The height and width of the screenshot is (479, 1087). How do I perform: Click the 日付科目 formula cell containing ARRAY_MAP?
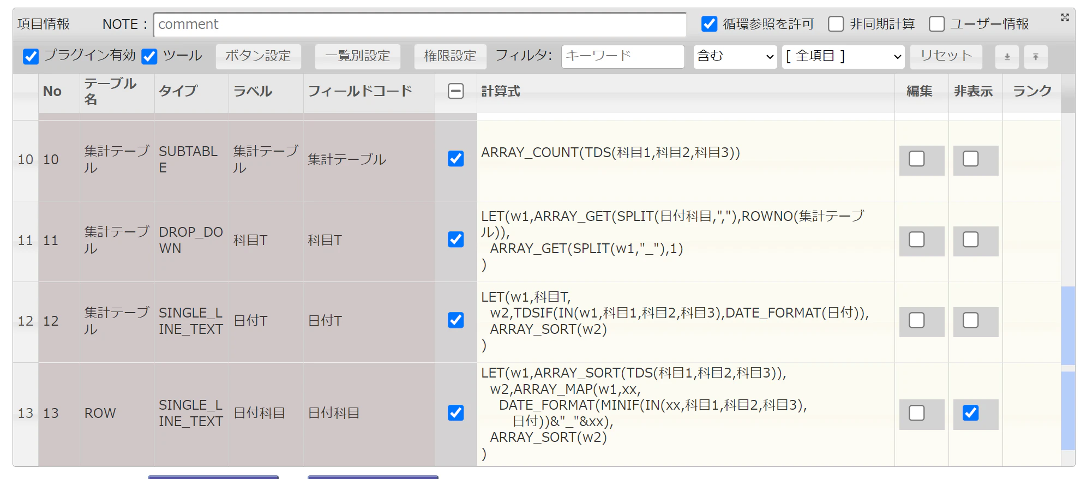point(686,414)
